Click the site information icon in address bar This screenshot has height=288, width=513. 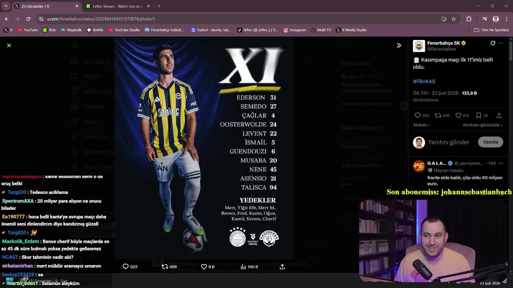41,19
